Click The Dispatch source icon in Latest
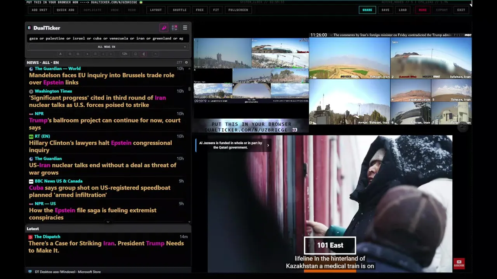 [31, 237]
